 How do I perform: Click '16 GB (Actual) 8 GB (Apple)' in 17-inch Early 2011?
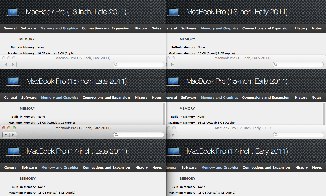click(x=217, y=193)
